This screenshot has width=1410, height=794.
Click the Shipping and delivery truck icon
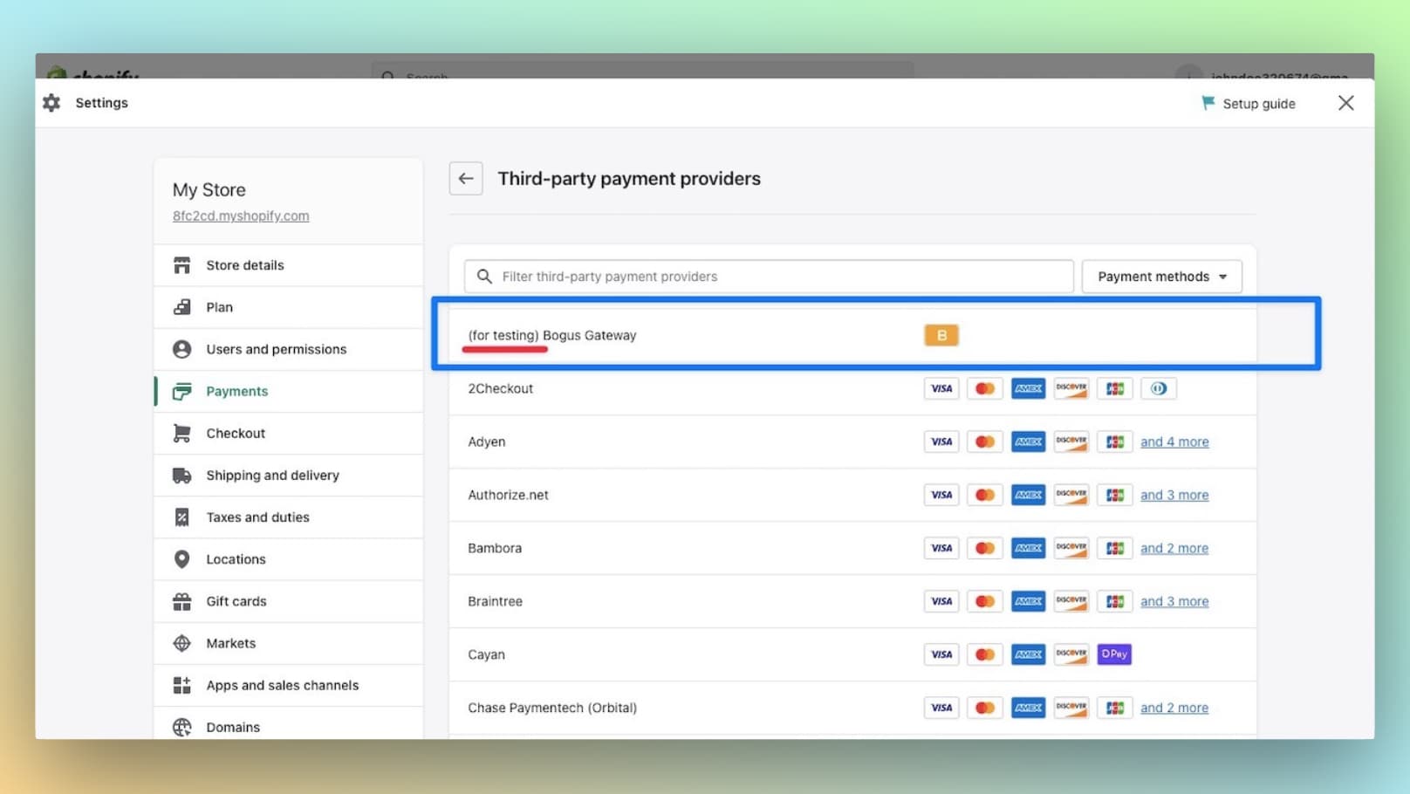[181, 476]
